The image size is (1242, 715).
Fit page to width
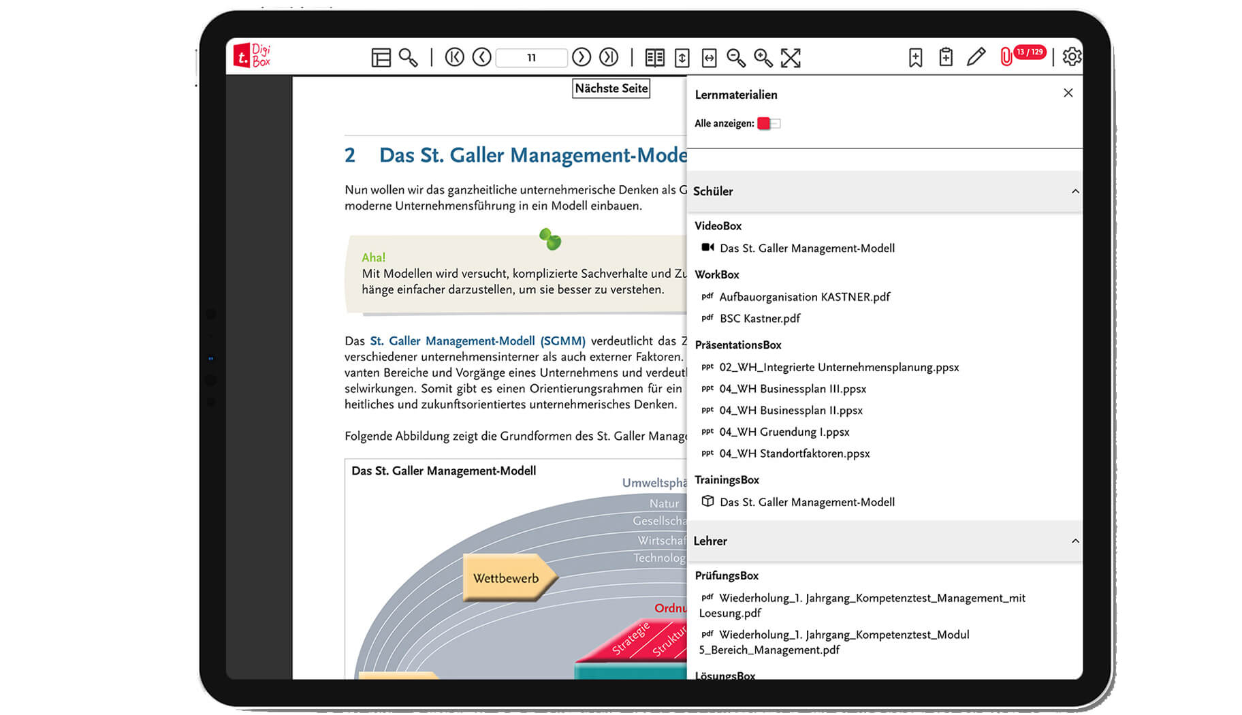pos(709,58)
